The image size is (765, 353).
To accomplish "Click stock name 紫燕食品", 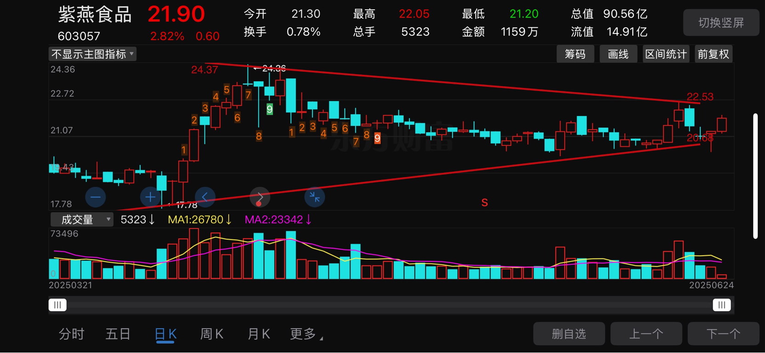I will (95, 14).
